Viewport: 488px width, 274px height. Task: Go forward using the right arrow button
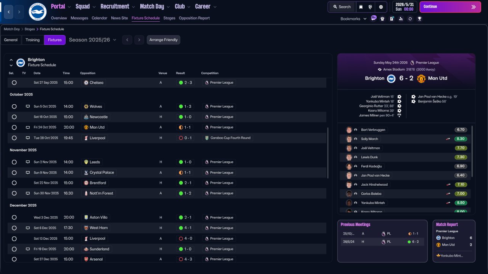click(19, 12)
